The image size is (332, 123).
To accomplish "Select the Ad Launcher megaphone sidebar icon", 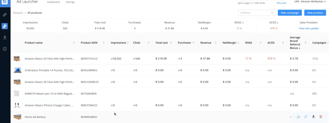I will tap(5, 26).
